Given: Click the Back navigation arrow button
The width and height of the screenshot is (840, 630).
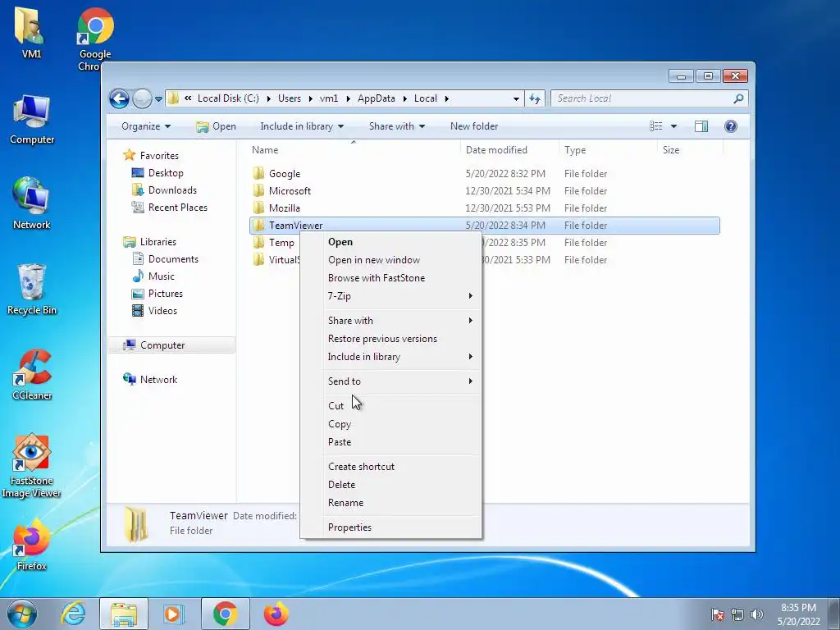Looking at the screenshot, I should 119,98.
